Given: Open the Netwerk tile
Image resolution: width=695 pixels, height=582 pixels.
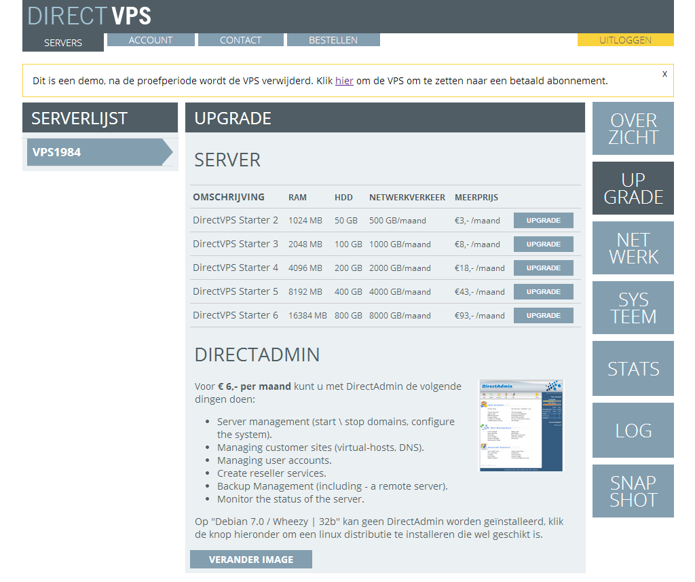Looking at the screenshot, I should pos(633,249).
